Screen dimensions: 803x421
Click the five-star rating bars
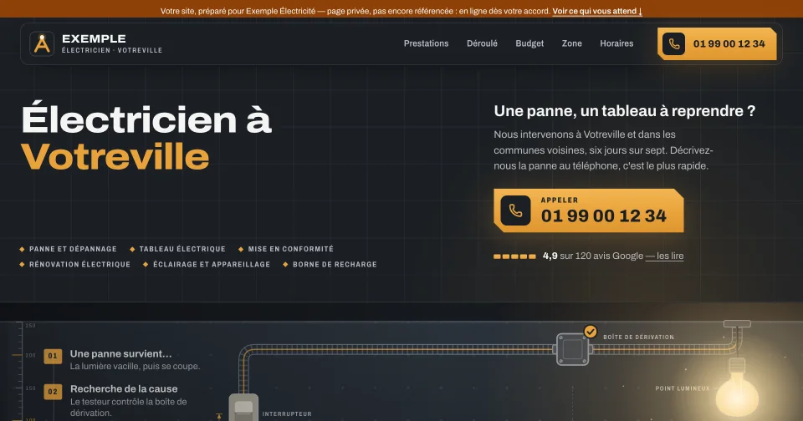click(514, 256)
